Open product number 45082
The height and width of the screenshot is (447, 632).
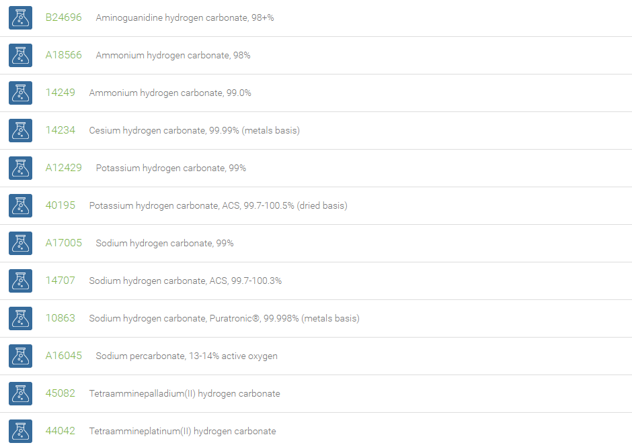(x=60, y=393)
